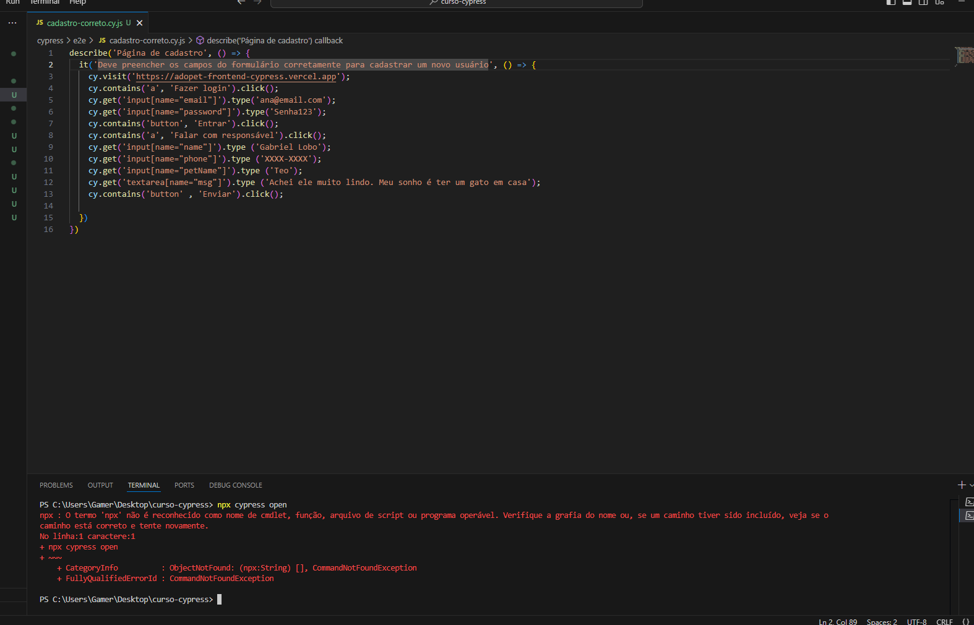The height and width of the screenshot is (625, 974).
Task: Click the 'Fazer login' string in code
Action: point(202,88)
